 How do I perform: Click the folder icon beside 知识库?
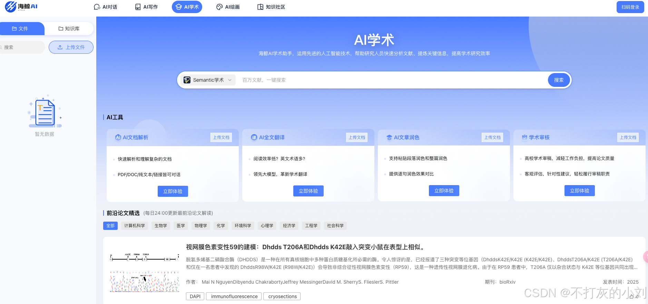61,29
